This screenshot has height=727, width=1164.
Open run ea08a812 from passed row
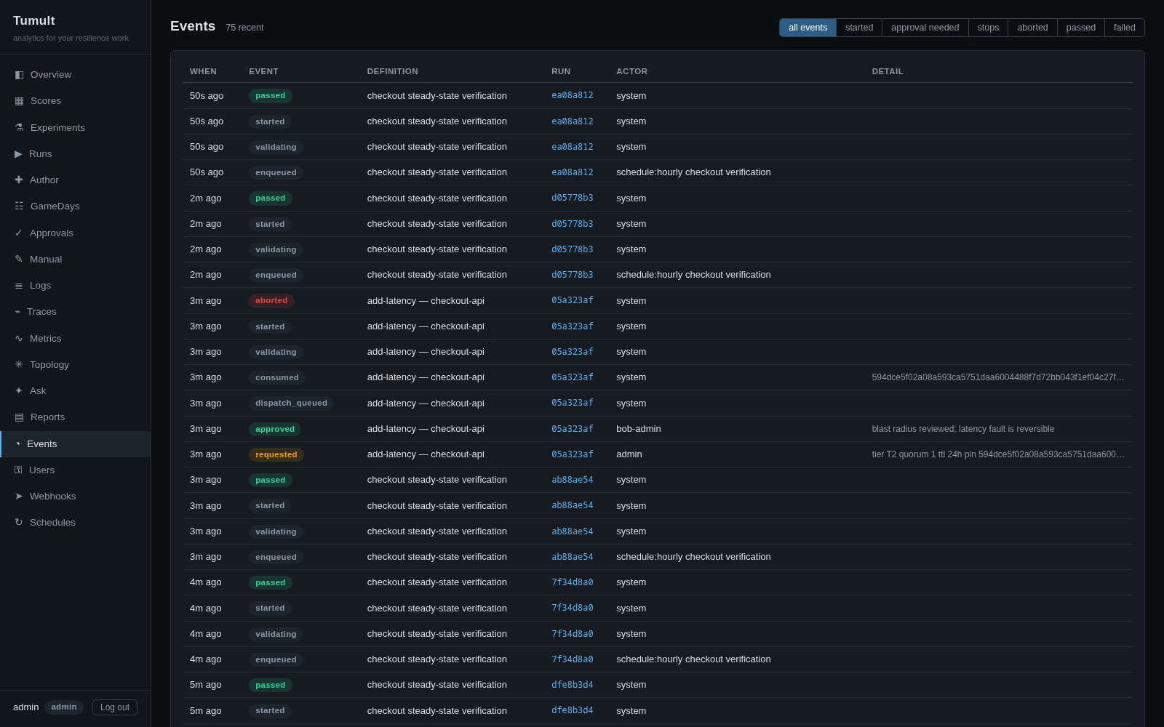(x=572, y=95)
